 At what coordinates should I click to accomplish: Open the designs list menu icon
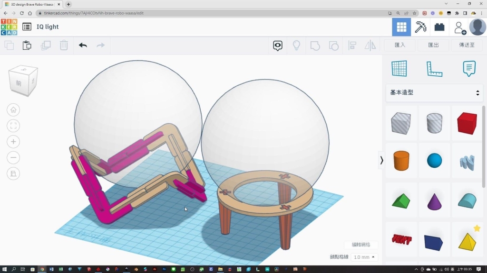[x=27, y=27]
